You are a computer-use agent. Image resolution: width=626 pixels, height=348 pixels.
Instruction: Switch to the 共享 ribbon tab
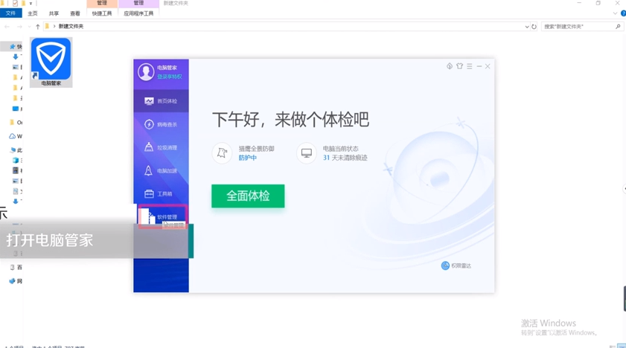[x=54, y=13]
